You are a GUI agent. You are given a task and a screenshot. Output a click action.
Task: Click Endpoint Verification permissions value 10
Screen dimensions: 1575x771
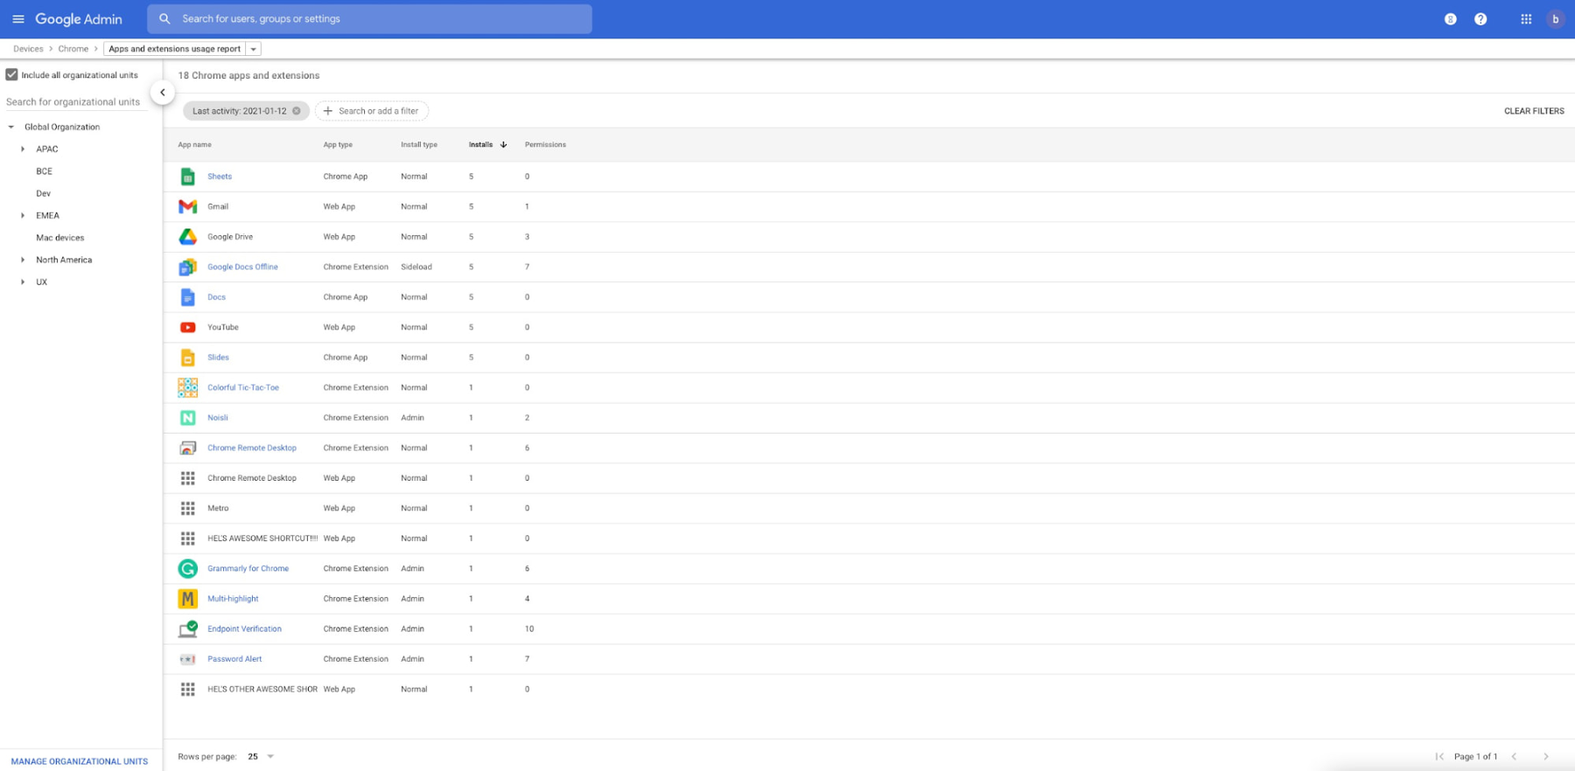pos(529,629)
